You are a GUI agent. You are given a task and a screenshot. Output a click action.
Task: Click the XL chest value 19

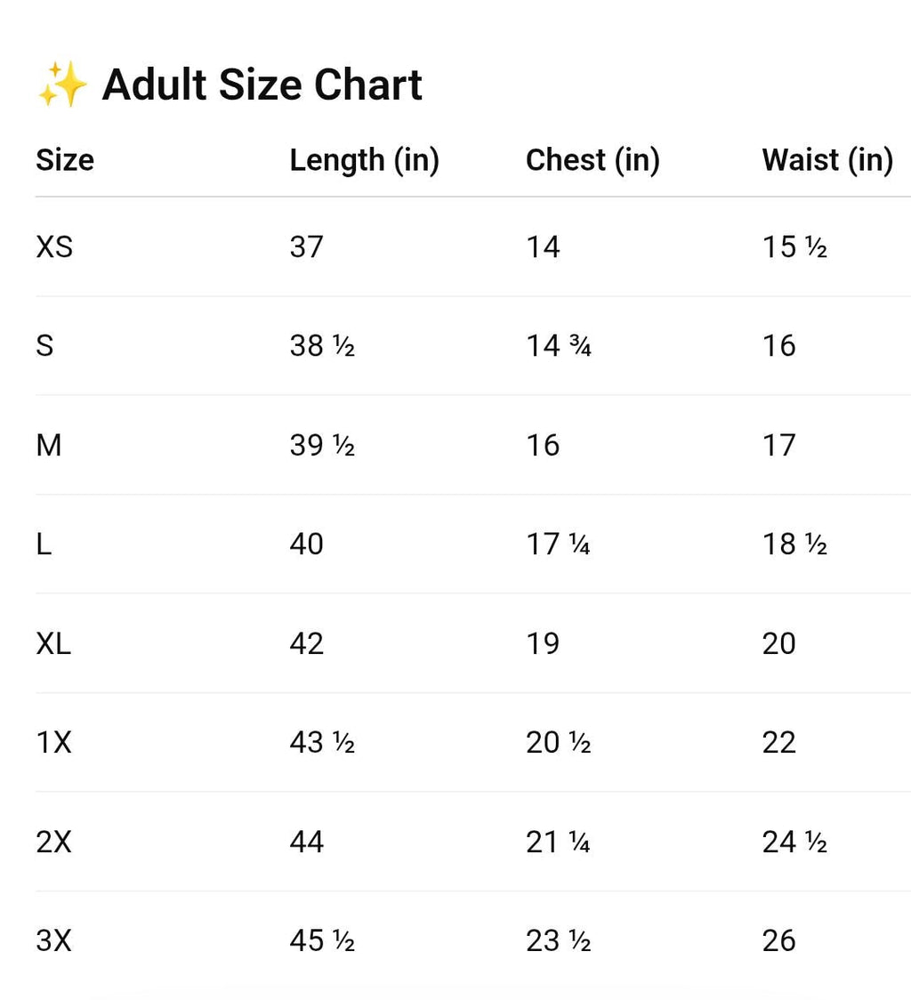coord(543,643)
